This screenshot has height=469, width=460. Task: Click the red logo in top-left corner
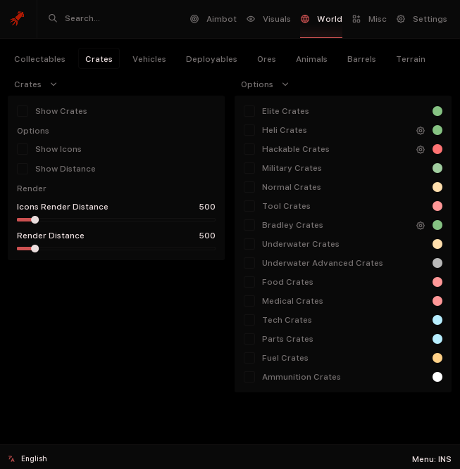pyautogui.click(x=17, y=18)
